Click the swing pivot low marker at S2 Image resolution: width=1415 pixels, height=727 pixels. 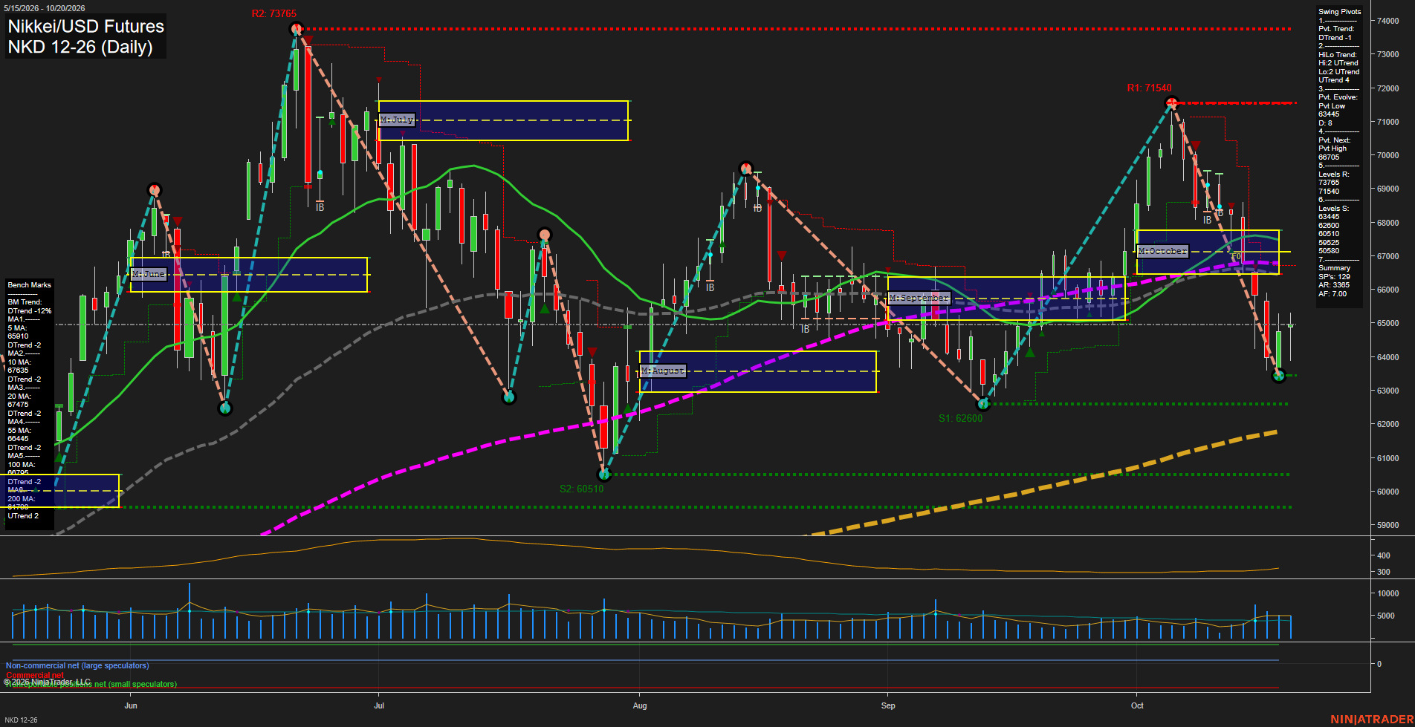[x=604, y=474]
